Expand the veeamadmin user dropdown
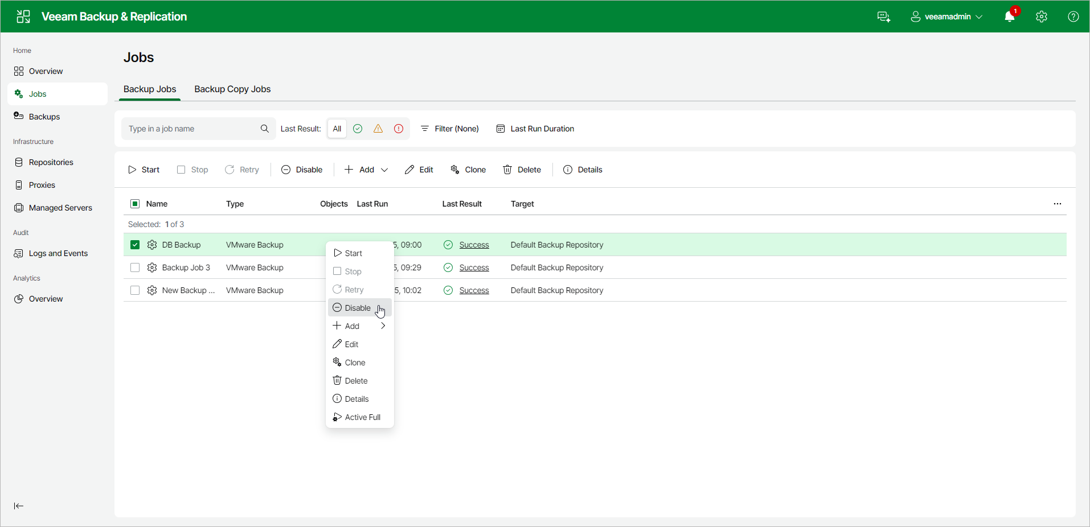This screenshot has width=1090, height=527. point(946,17)
